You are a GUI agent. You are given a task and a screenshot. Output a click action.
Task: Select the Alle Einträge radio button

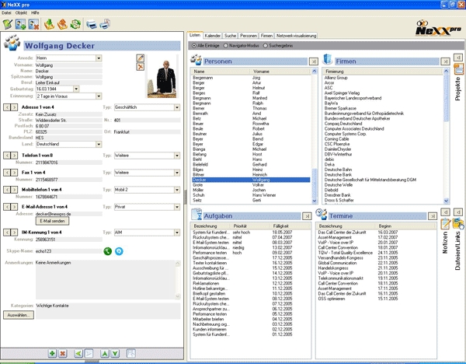pos(193,46)
